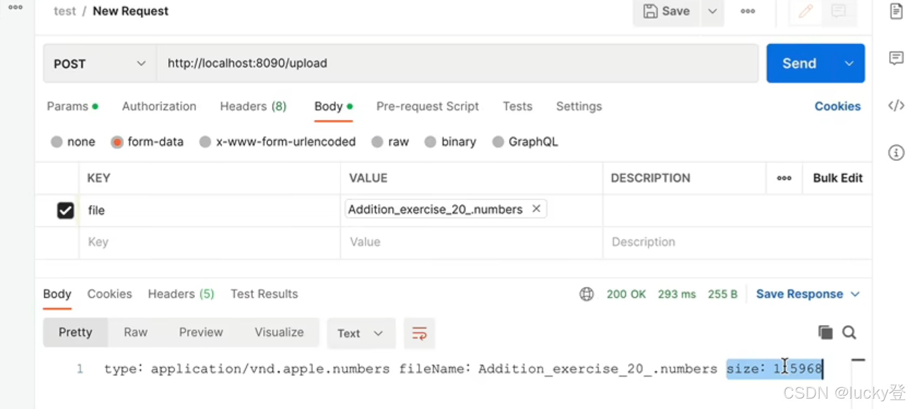Screen dimensions: 908x409
Task: Toggle line wrap in the response viewer
Action: tap(419, 333)
